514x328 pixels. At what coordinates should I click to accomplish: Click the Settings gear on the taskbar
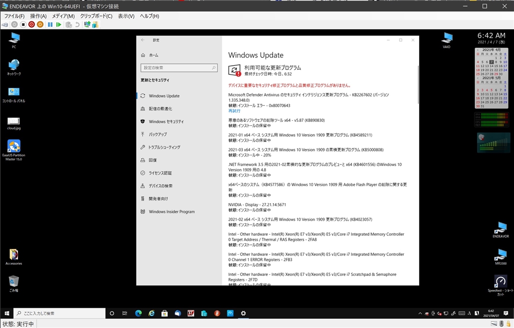(x=243, y=313)
